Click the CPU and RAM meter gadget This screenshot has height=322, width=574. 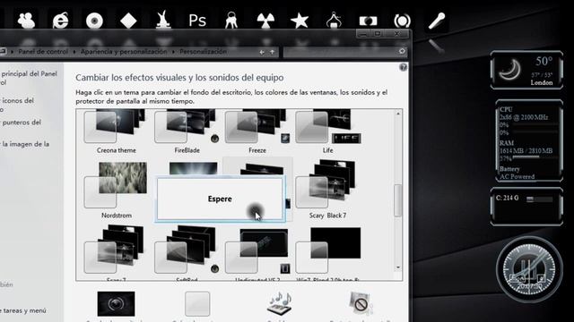[528, 140]
